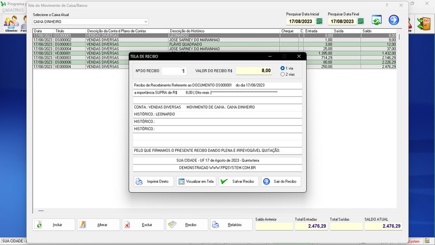
Task: Click the blue arrow go icon
Action: (x=394, y=20)
